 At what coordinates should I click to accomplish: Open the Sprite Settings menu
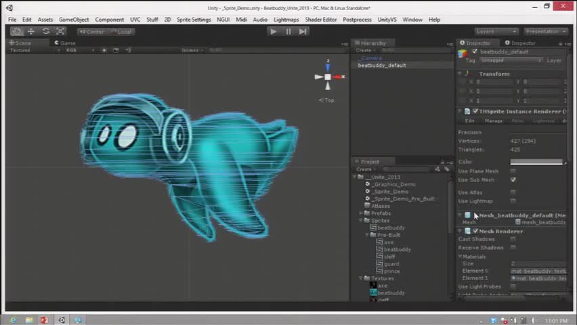point(194,20)
